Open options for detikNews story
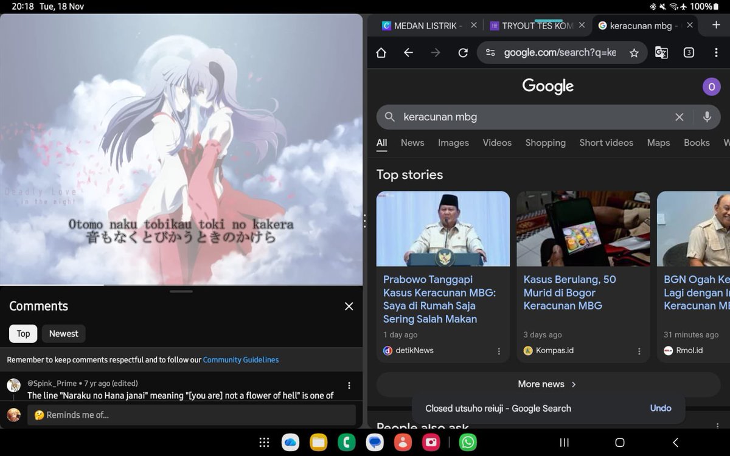This screenshot has height=456, width=730. point(499,351)
